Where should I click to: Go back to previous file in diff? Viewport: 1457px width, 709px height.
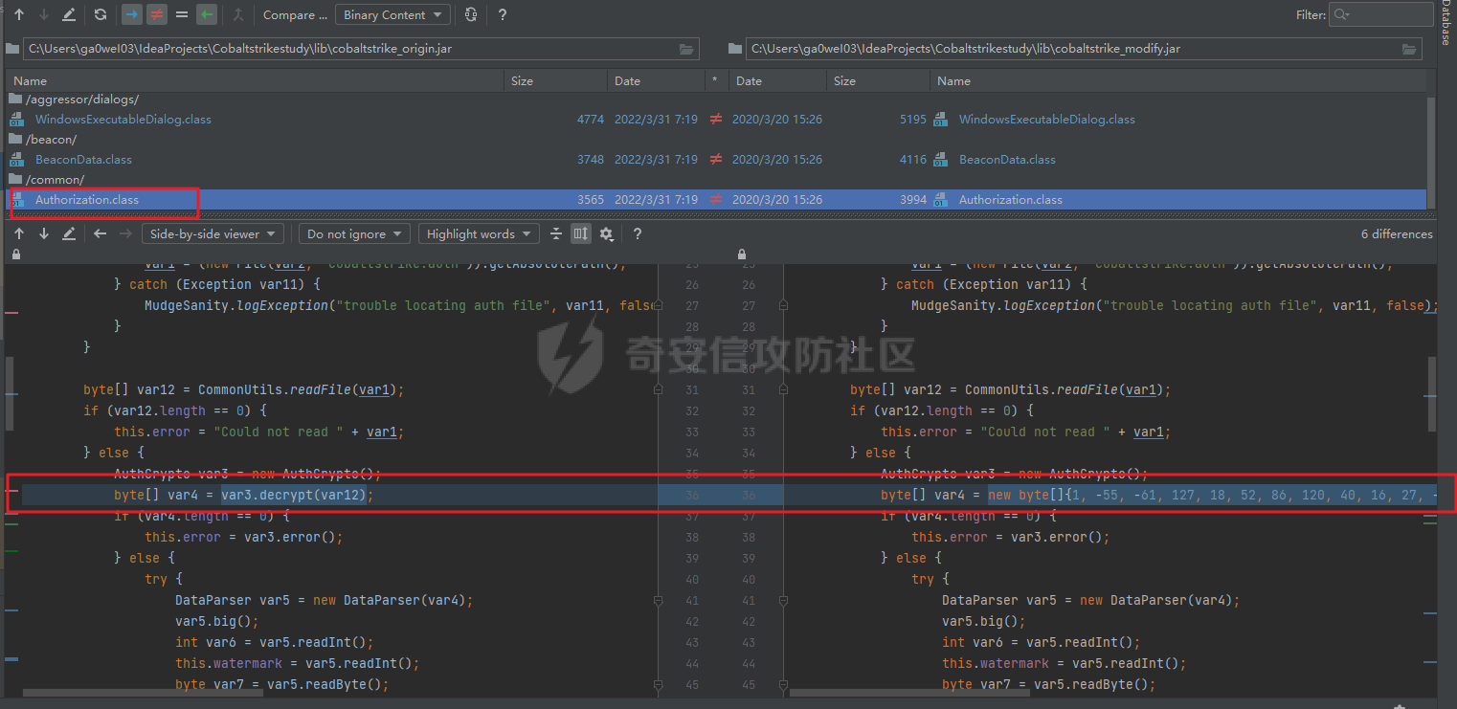tap(101, 233)
